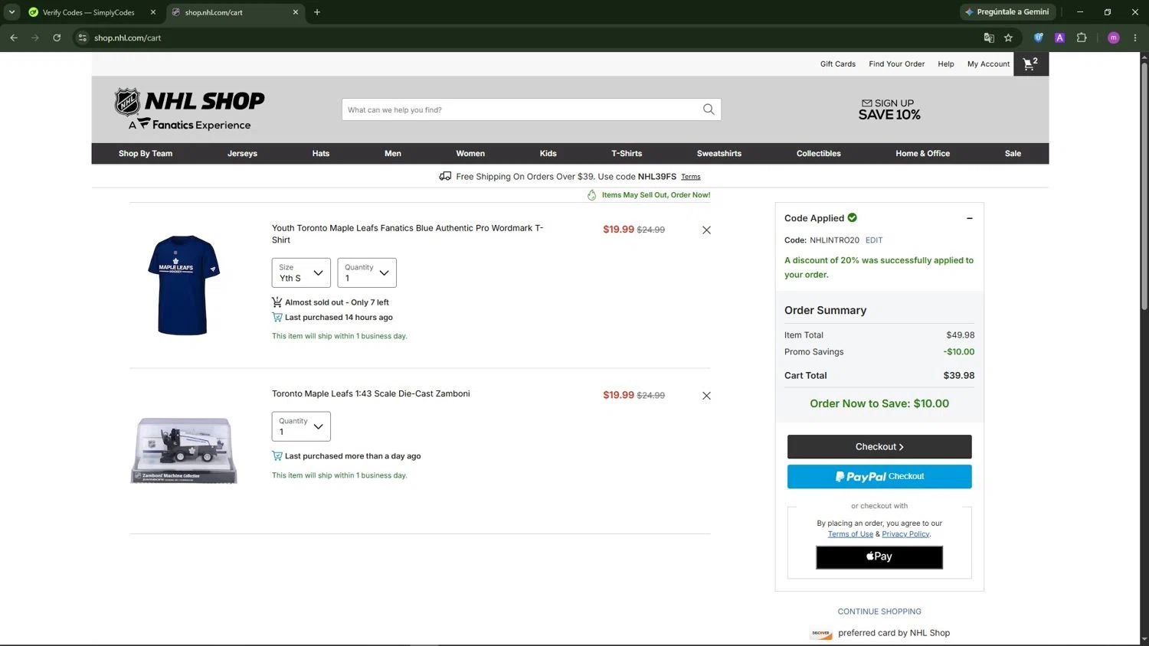Viewport: 1149px width, 646px height.
Task: Open the Sweatshirts menu
Action: click(719, 154)
